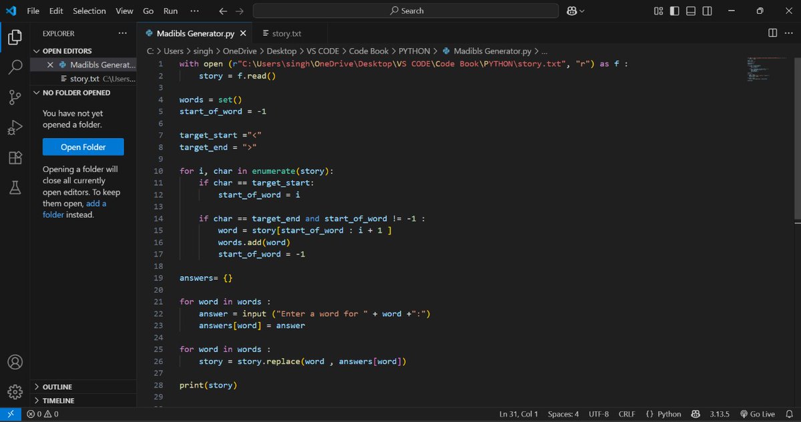Image resolution: width=801 pixels, height=422 pixels.
Task: Click 'VS CODE' breadcrumb segment
Action: 322,51
